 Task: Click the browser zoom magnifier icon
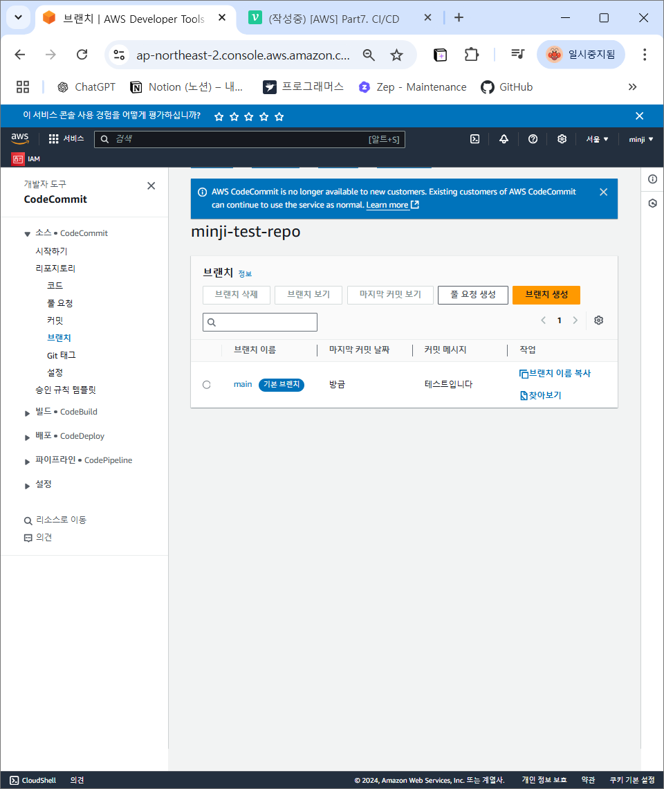[x=369, y=55]
